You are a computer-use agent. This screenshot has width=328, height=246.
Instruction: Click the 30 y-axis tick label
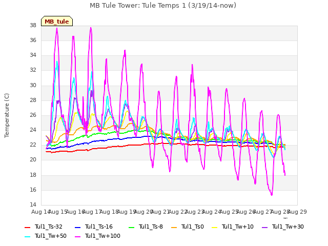33,85
